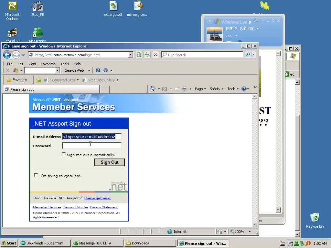331x248 pixels.
Task: Open the View menu
Action: click(x=32, y=64)
